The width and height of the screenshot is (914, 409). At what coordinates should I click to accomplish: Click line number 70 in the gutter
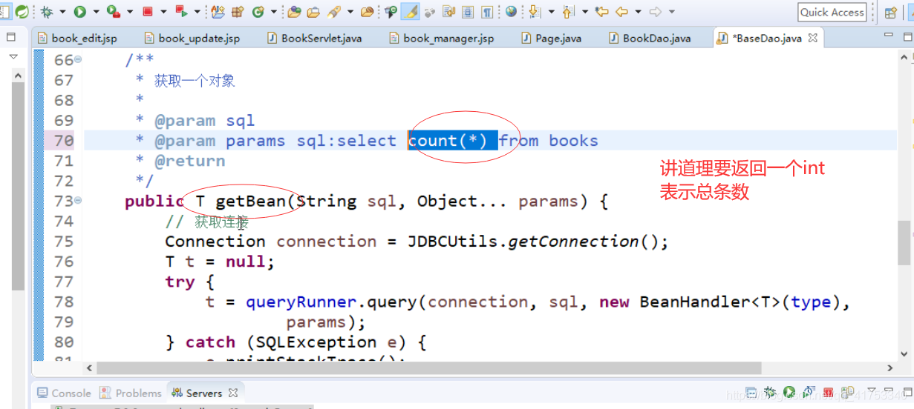point(64,141)
